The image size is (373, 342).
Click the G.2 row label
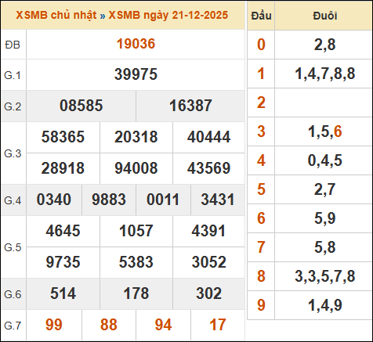[13, 106]
